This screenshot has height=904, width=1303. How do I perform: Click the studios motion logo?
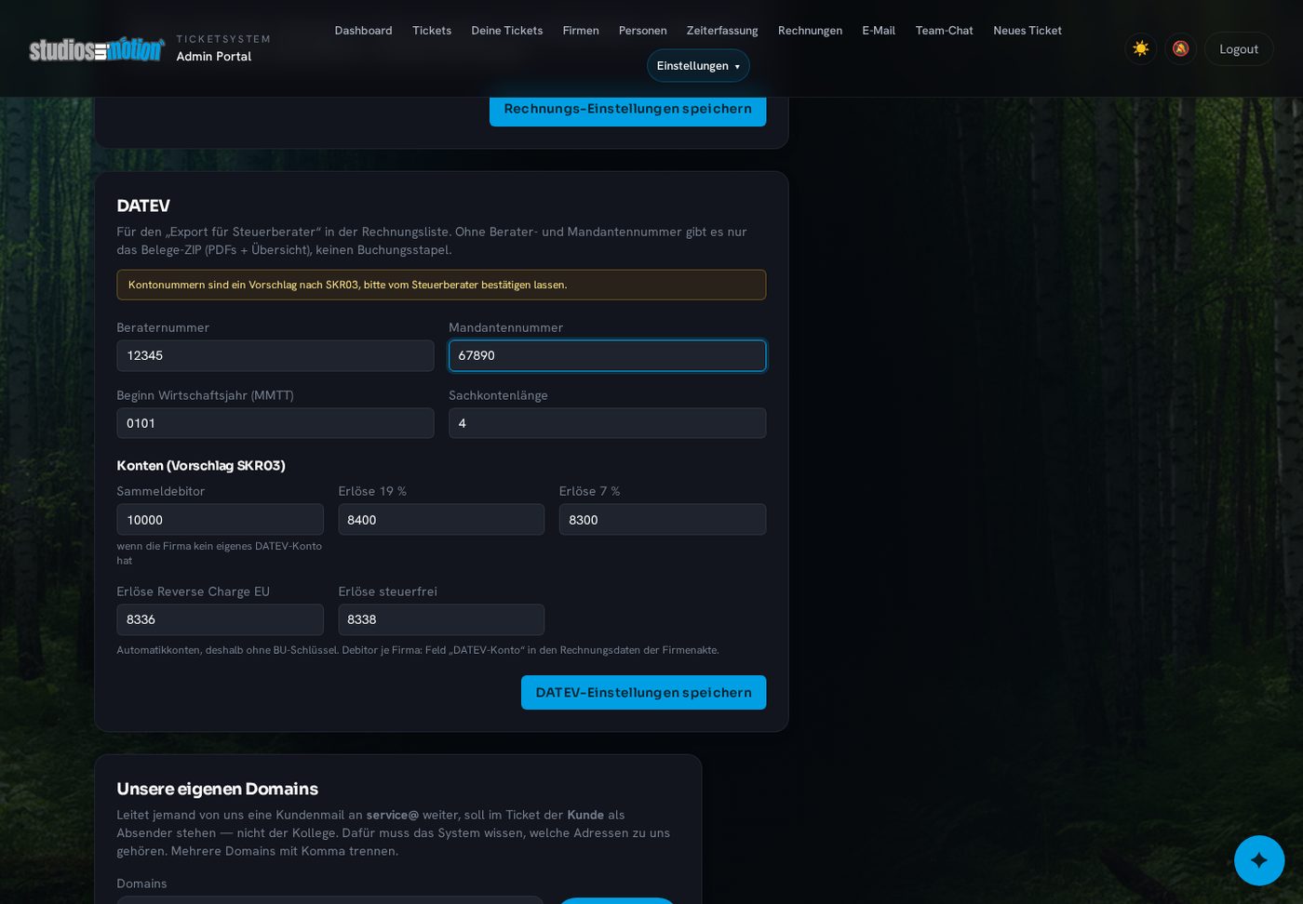tap(97, 49)
